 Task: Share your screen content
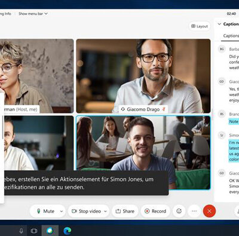(125, 211)
